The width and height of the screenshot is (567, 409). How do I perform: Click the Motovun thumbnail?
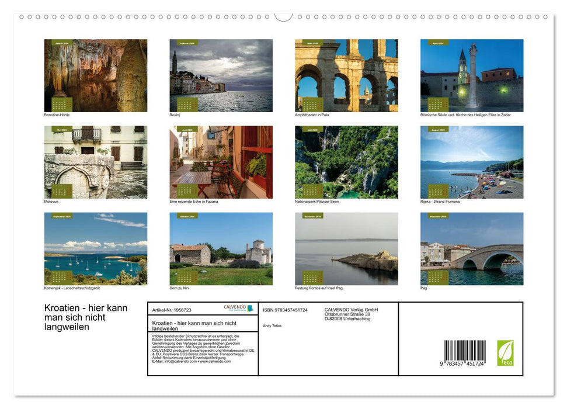coord(96,162)
